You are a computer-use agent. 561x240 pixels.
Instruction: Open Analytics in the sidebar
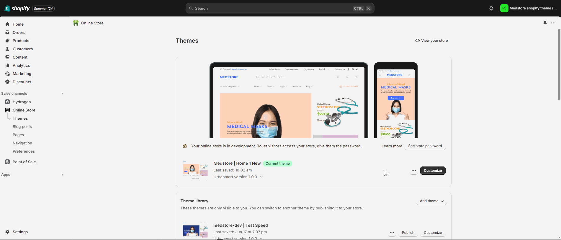(x=21, y=65)
